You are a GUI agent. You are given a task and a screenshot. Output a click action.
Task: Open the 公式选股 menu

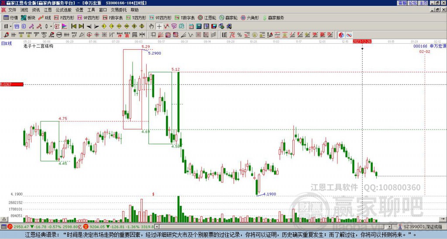click(64, 10)
